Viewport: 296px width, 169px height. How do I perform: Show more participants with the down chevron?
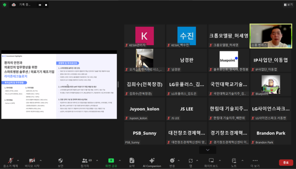click(207, 150)
